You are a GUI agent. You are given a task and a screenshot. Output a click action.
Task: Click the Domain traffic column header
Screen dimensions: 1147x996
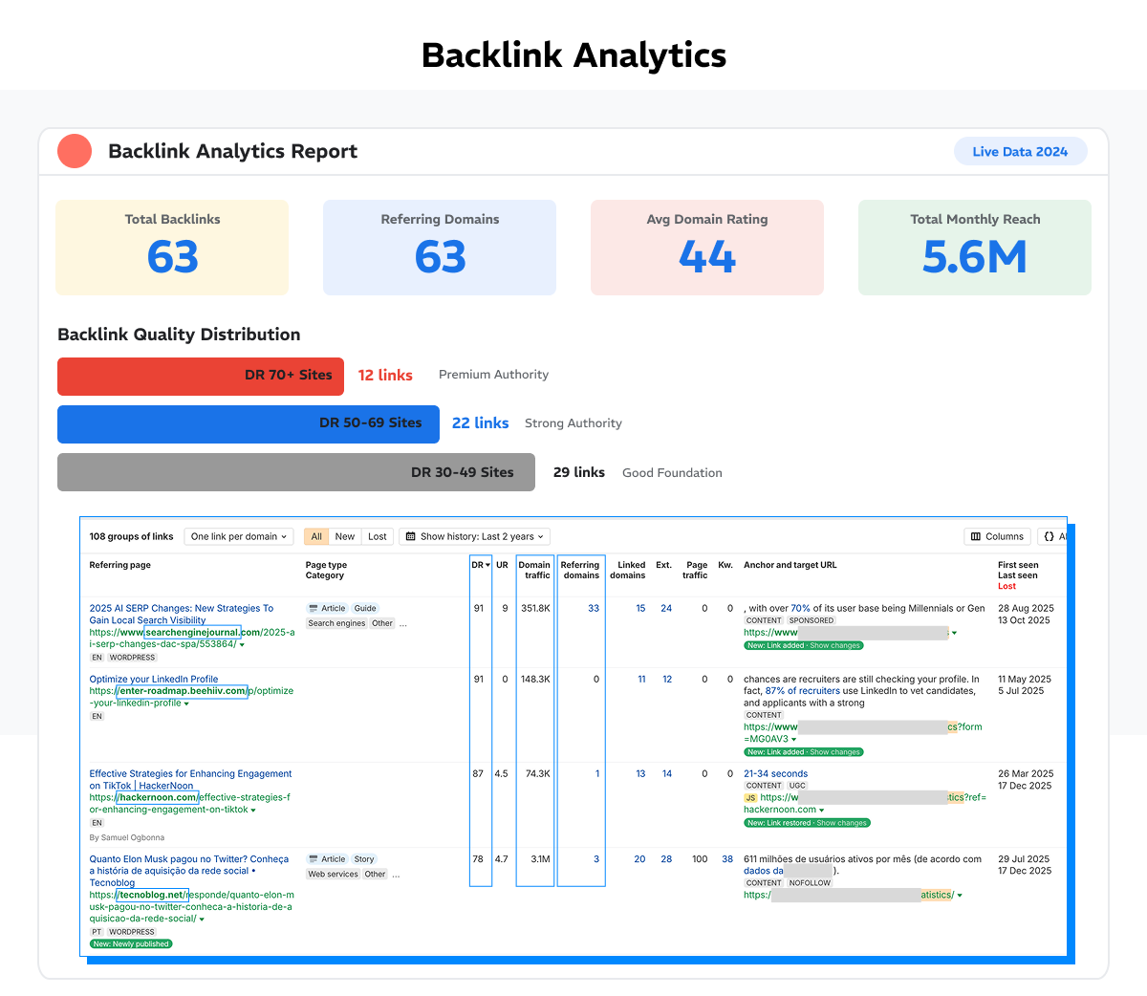point(534,571)
